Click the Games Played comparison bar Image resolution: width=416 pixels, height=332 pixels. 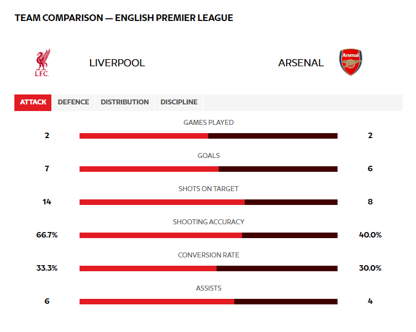click(208, 136)
